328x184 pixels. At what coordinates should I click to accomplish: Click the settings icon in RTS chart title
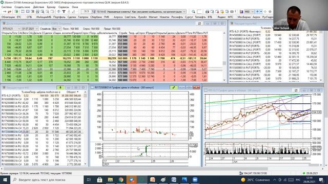pyautogui.click(x=296, y=90)
